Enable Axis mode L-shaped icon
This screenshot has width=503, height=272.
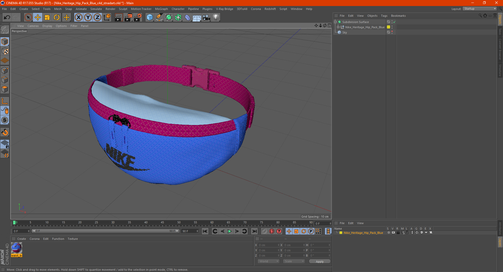pyautogui.click(x=5, y=101)
